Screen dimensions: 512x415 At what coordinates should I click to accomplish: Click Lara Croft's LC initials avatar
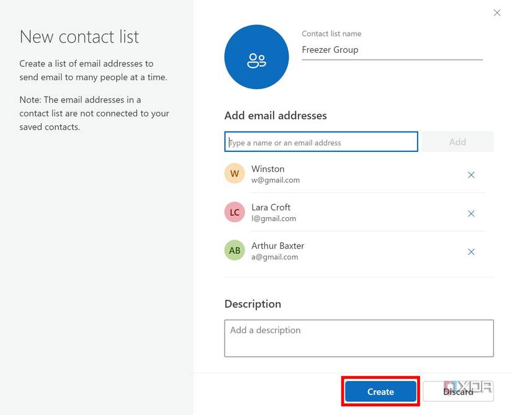(x=235, y=212)
